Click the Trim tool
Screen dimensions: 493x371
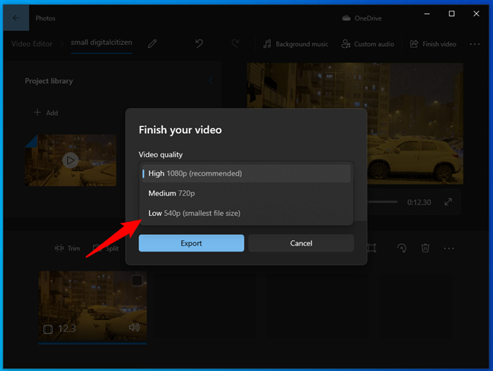tap(67, 248)
